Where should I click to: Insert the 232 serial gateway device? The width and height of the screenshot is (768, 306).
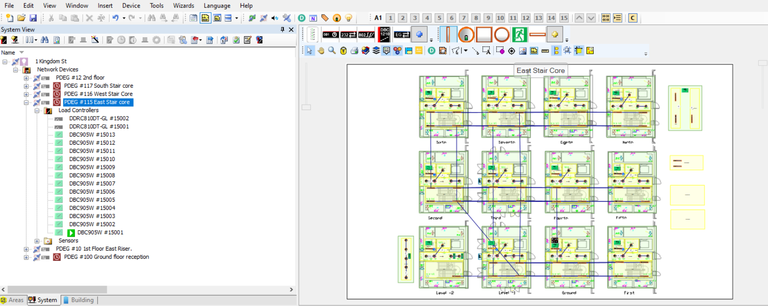(x=348, y=35)
